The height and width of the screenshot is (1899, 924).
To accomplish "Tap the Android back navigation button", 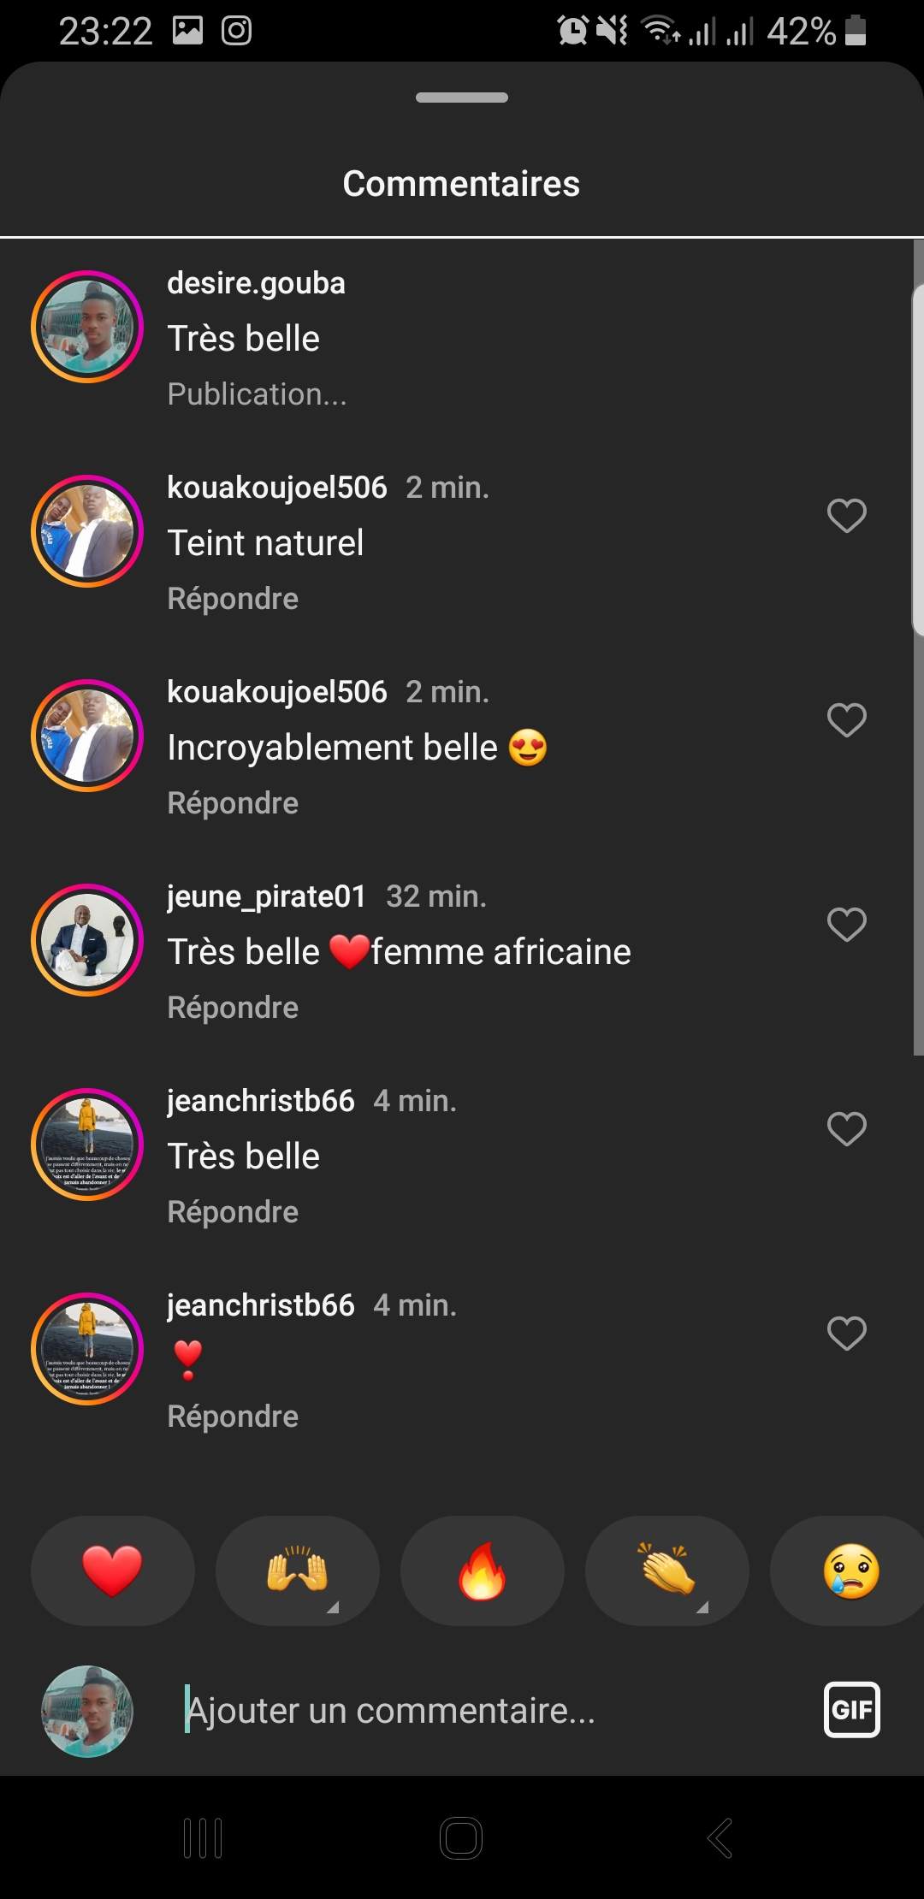I will pyautogui.click(x=720, y=1837).
